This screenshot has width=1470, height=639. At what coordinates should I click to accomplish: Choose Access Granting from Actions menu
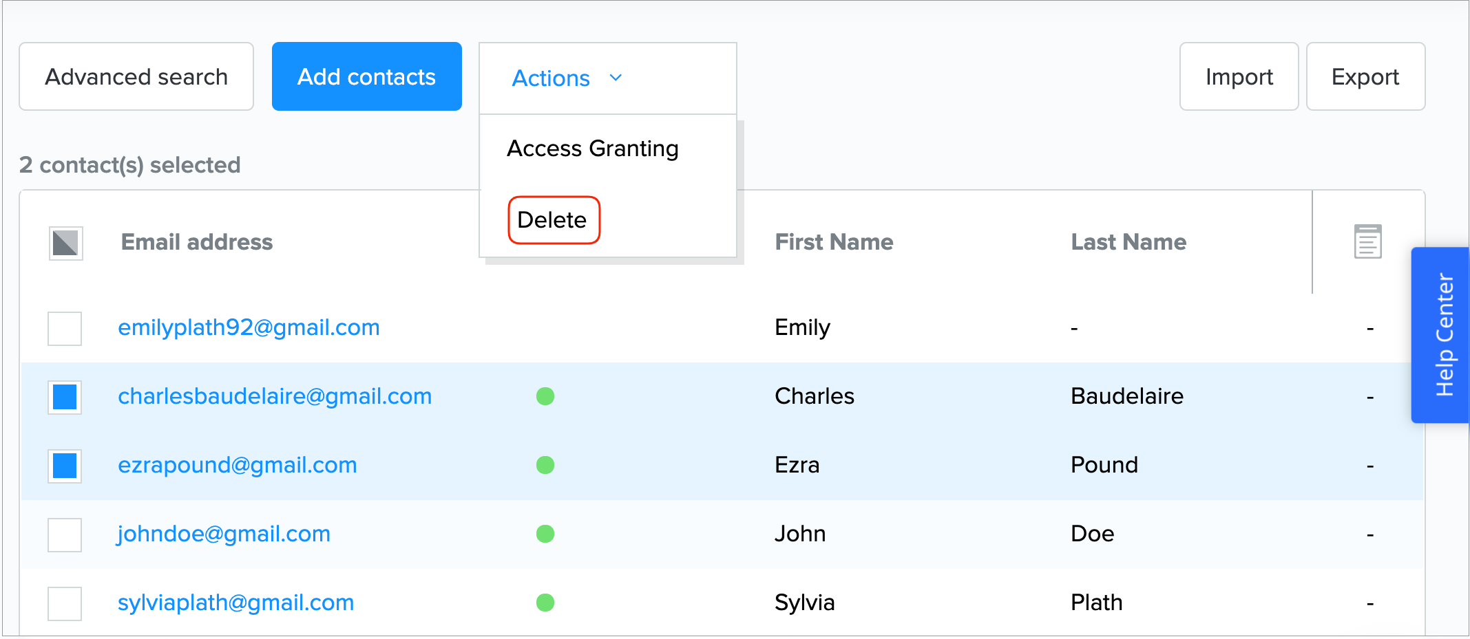pyautogui.click(x=593, y=149)
